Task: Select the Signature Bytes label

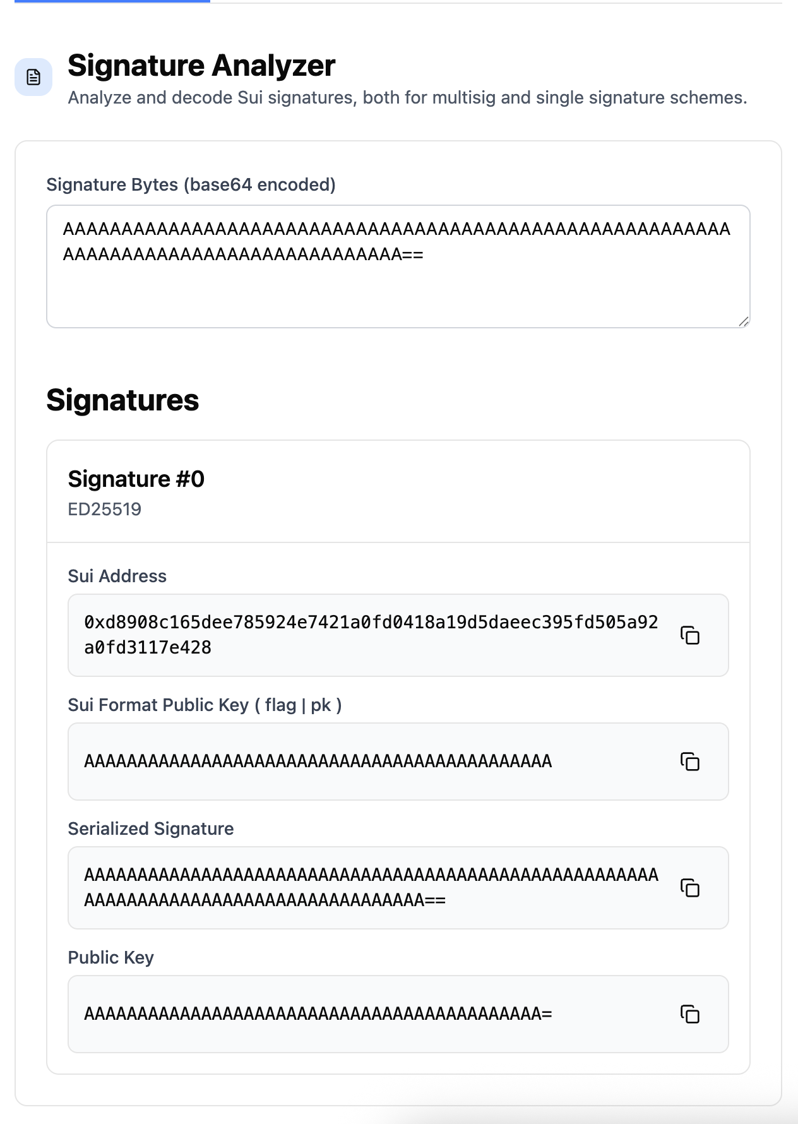Action: point(191,184)
